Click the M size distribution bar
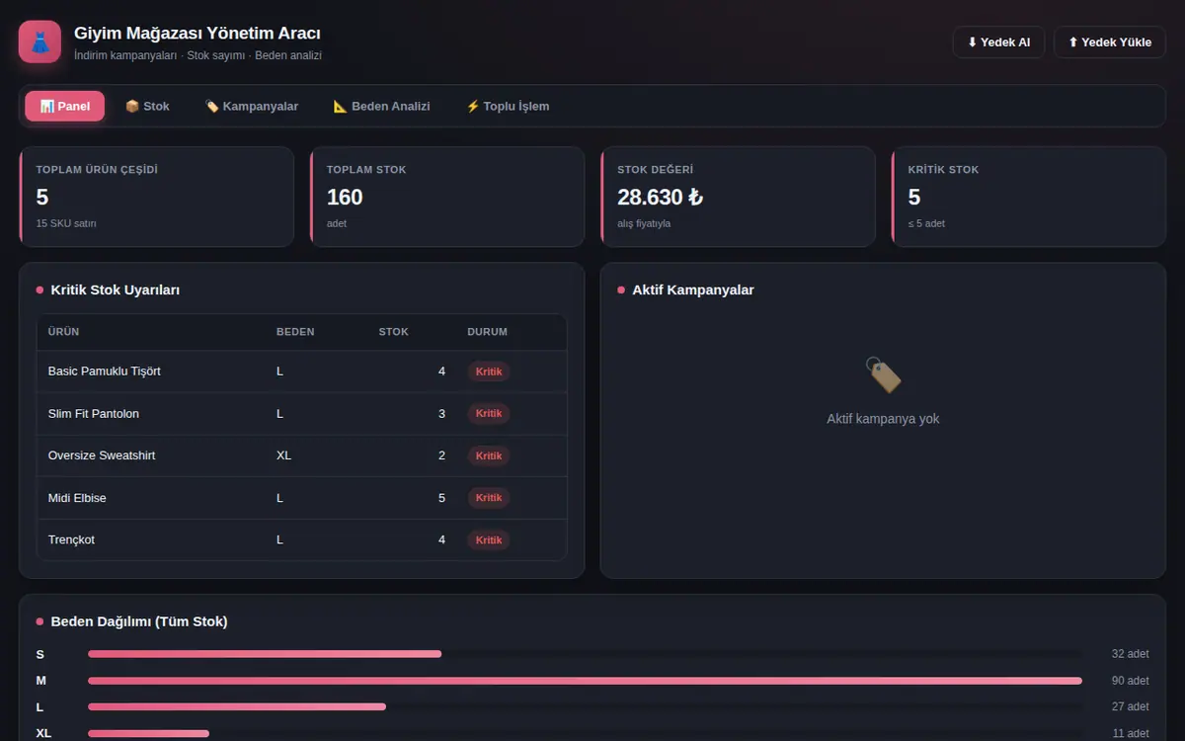1185x741 pixels. (585, 681)
